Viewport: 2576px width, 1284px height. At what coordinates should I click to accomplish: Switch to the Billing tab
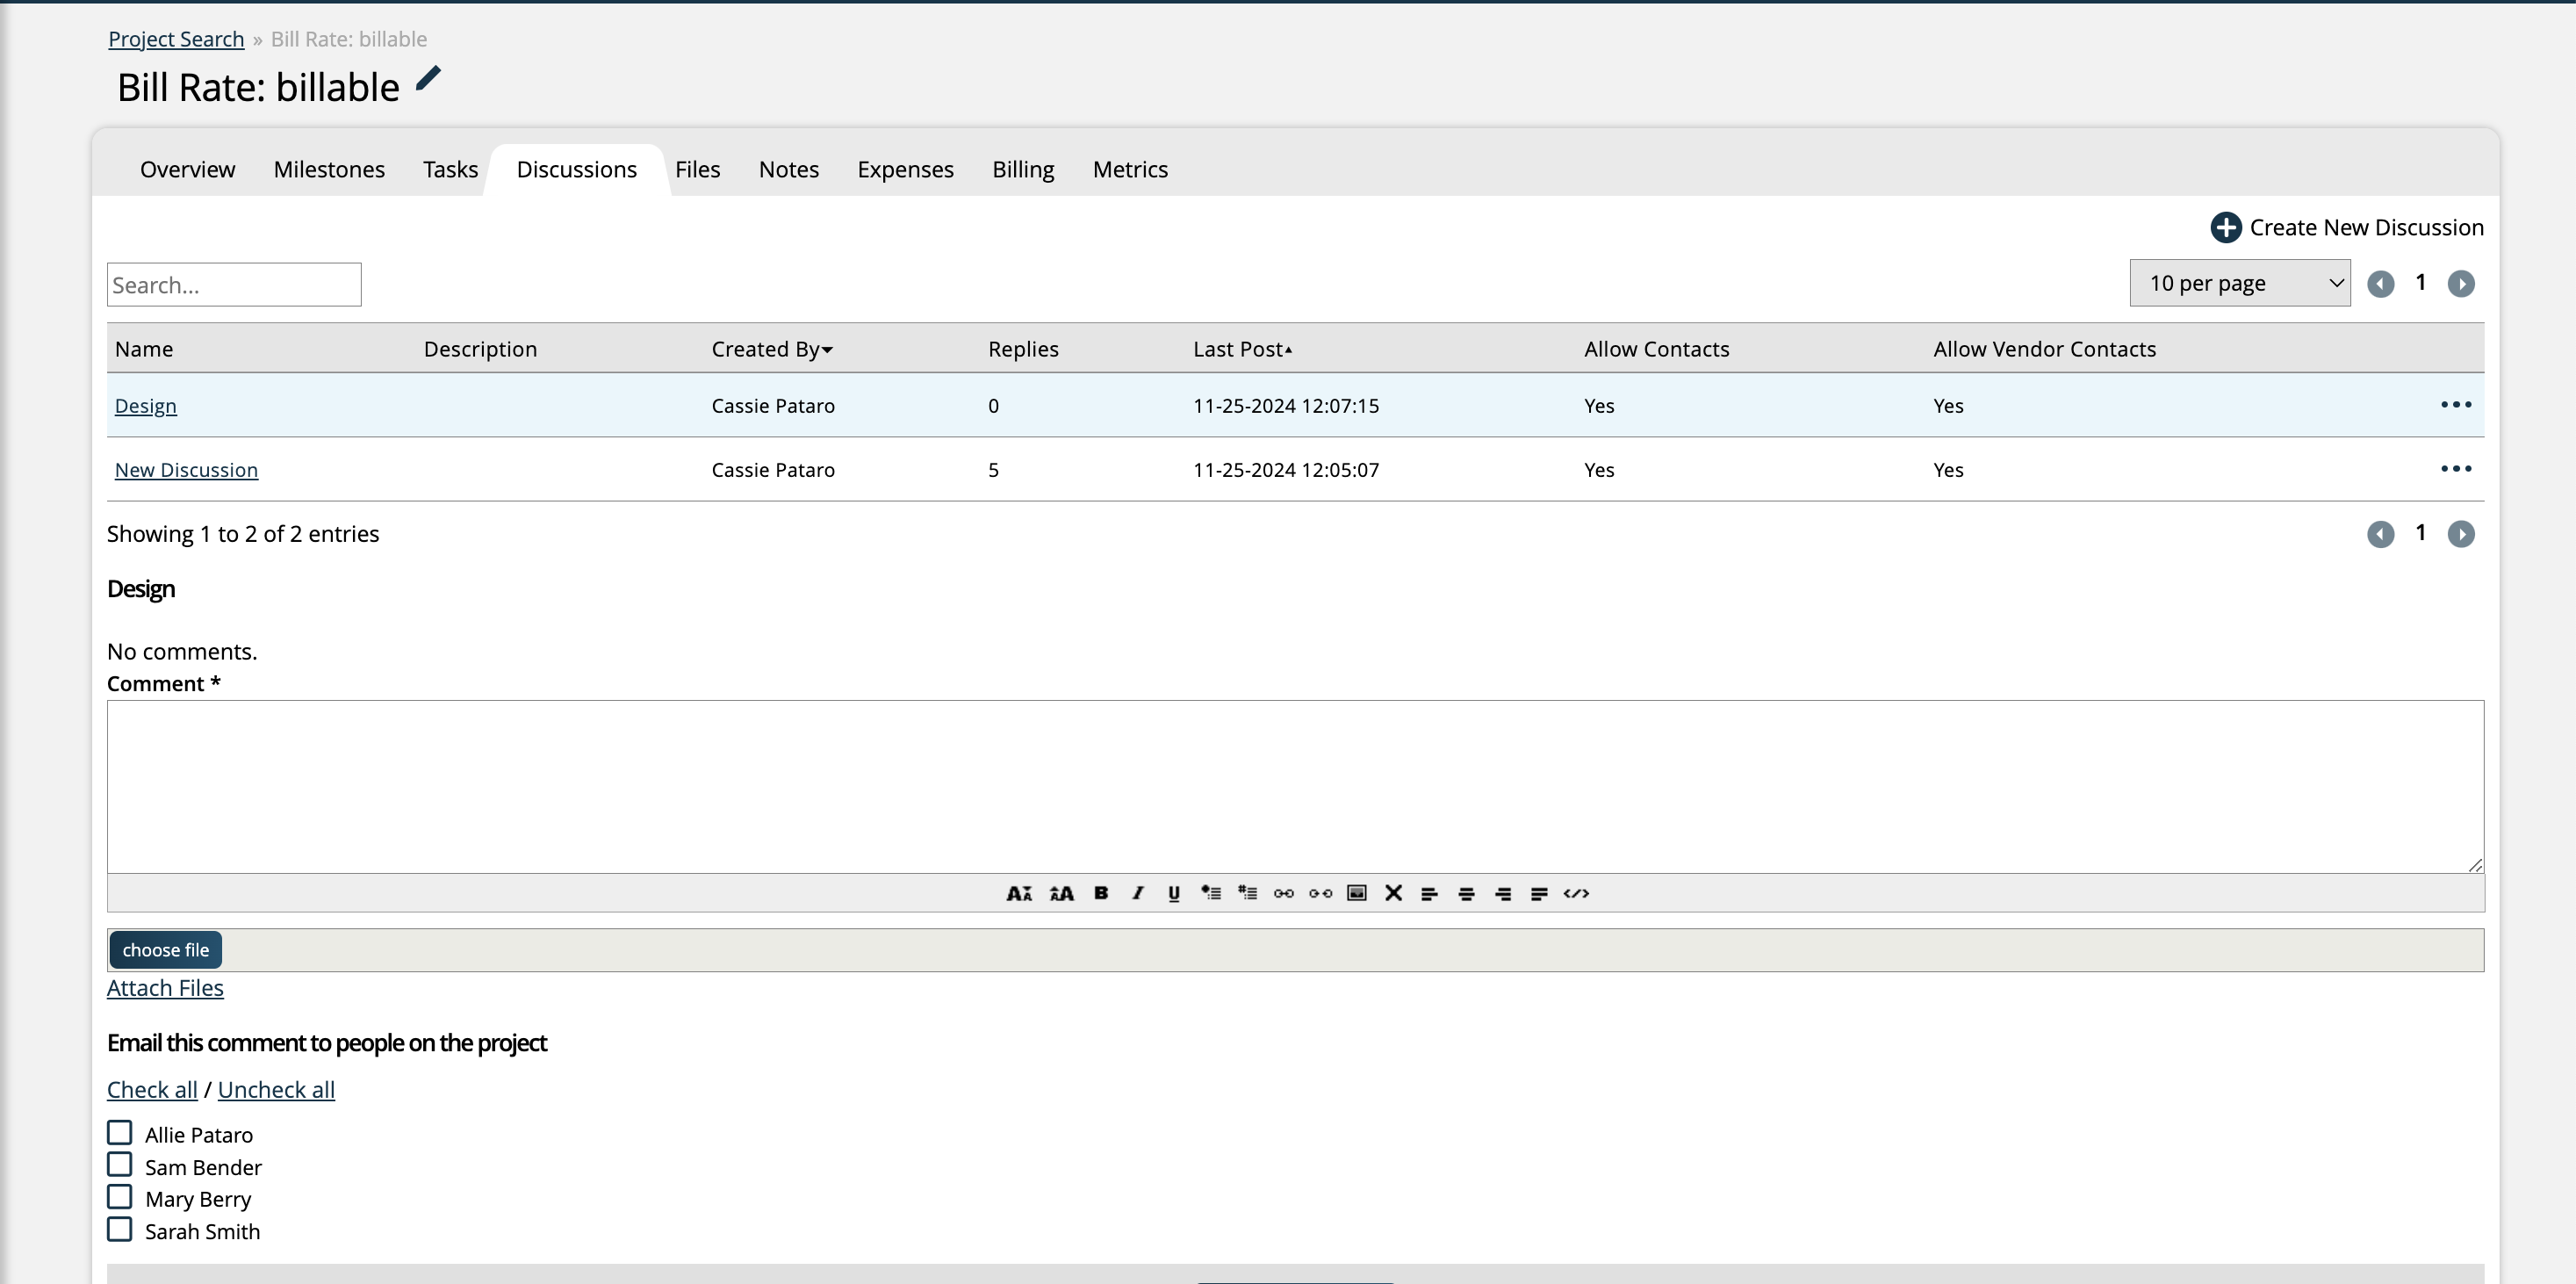(1022, 168)
